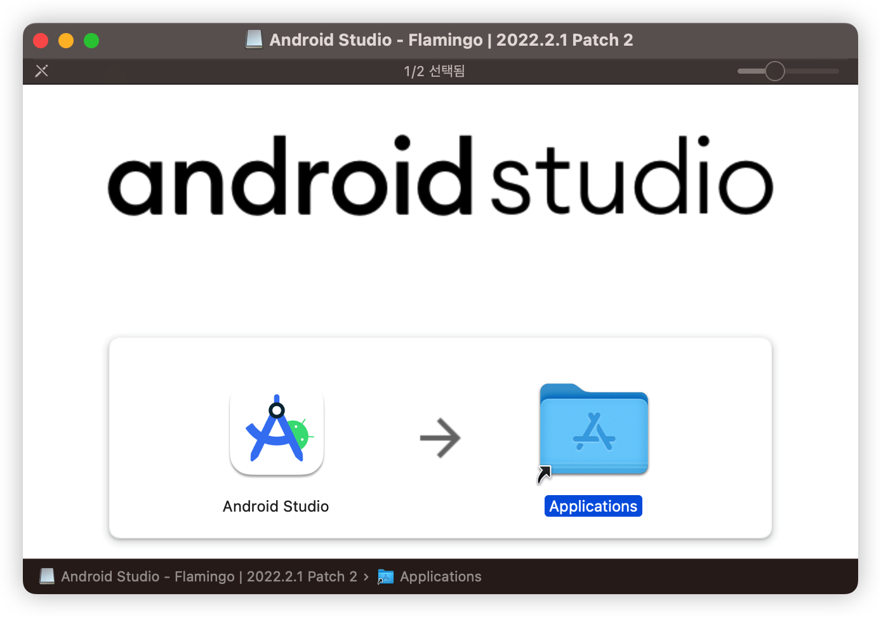Click the disk icon in the path bar
881x617 pixels.
[x=47, y=576]
